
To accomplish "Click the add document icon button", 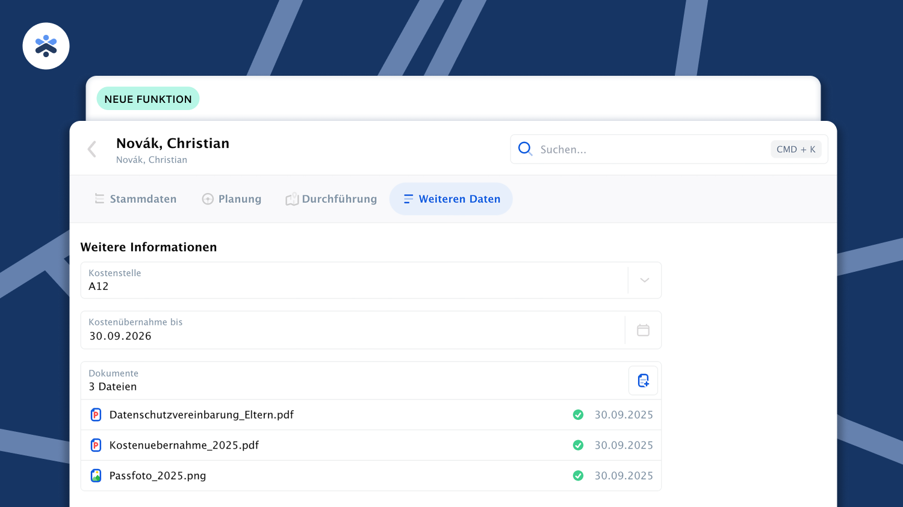I will (x=643, y=381).
